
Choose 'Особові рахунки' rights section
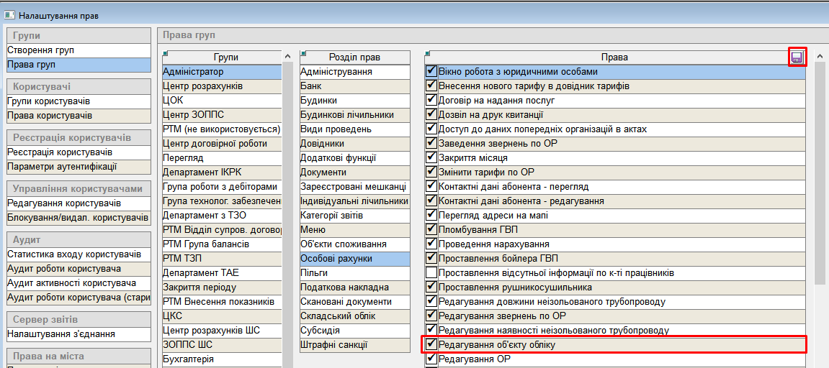335,259
